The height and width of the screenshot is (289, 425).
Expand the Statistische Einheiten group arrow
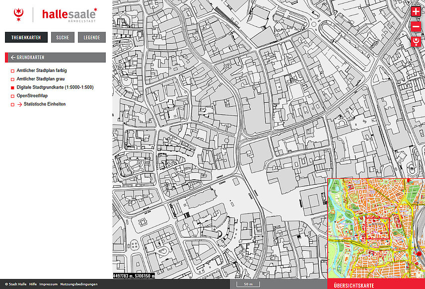pos(20,105)
